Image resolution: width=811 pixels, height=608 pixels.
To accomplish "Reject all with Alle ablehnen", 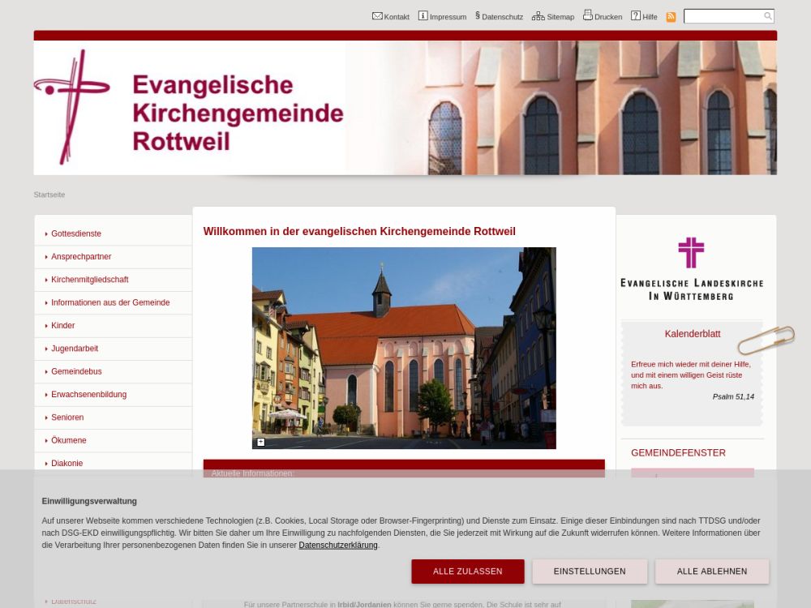I will pos(711,572).
